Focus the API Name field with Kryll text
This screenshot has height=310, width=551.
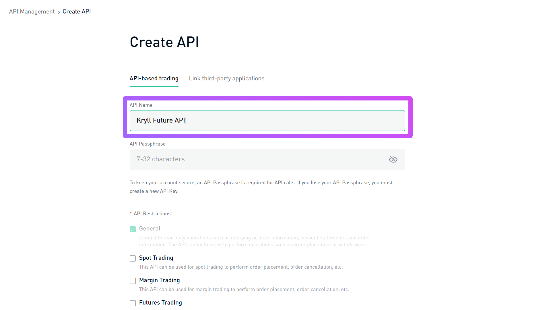point(267,121)
